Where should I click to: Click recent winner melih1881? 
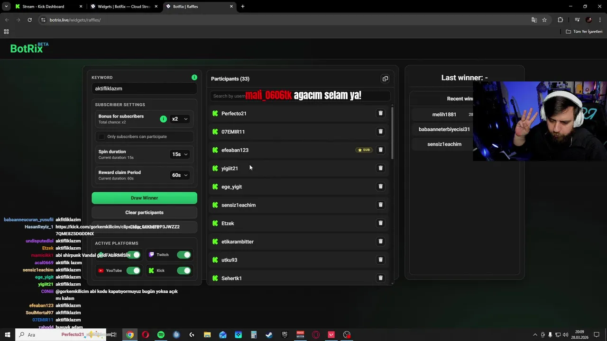[x=444, y=115]
